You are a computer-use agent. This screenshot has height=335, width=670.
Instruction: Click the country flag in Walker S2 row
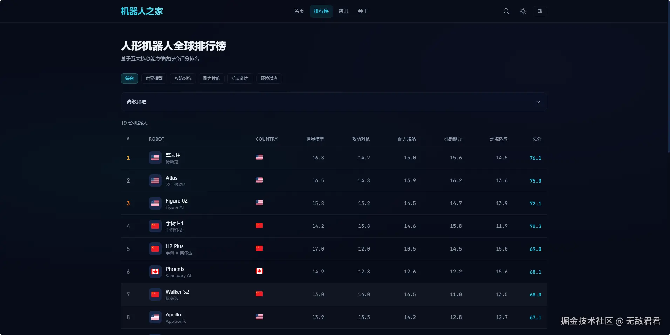tap(259, 294)
